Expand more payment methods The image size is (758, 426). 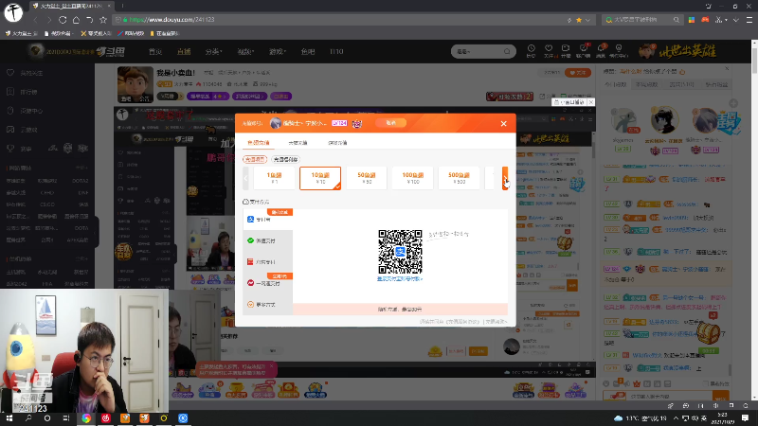coord(268,304)
